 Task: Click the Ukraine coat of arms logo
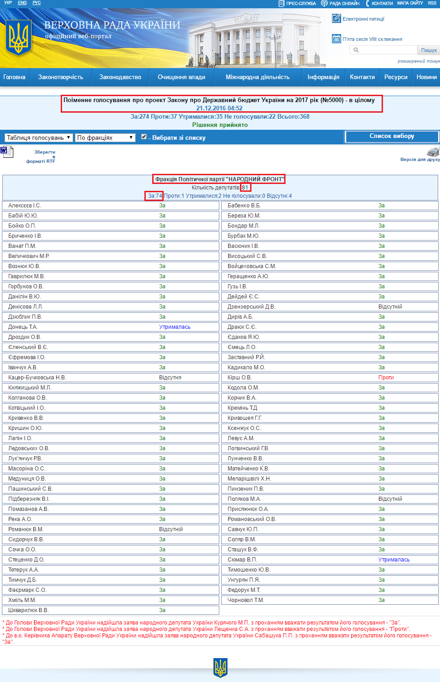click(18, 38)
